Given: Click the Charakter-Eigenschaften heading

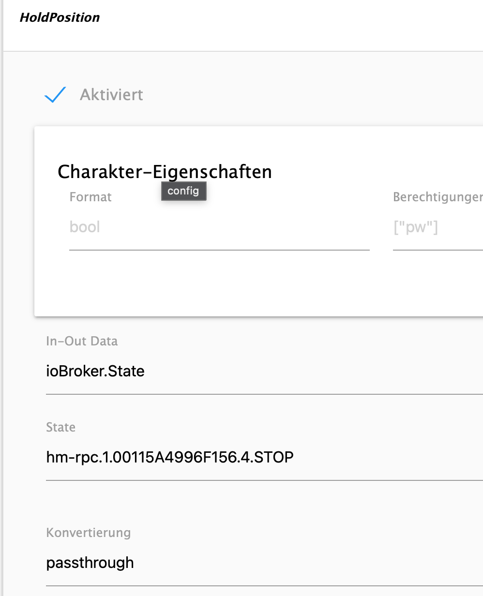Looking at the screenshot, I should tap(165, 172).
